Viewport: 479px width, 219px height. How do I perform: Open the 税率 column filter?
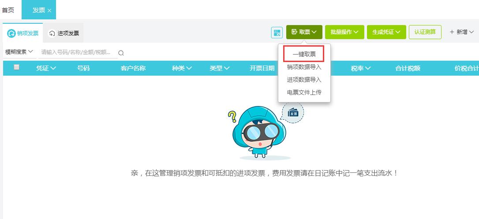(361, 68)
